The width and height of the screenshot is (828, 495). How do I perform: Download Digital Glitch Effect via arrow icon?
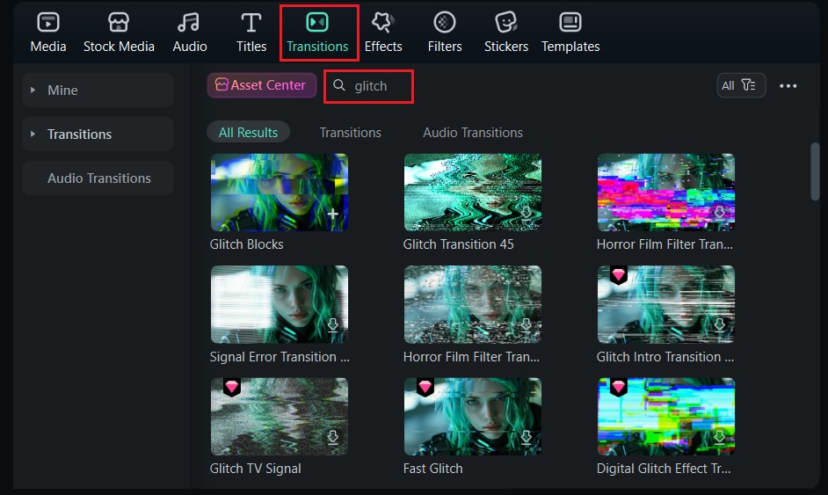click(719, 437)
